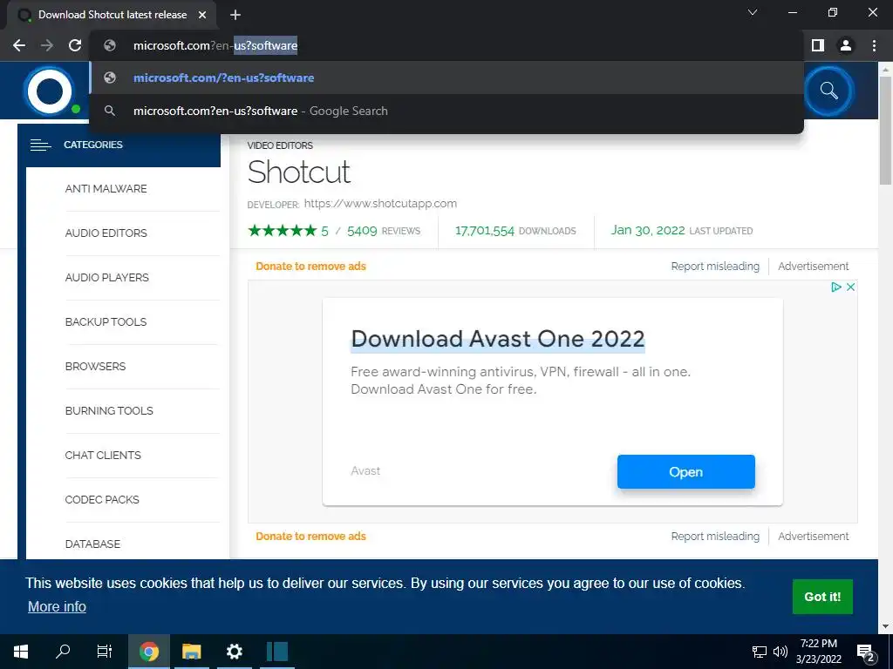Open the Browsers category
Image resolution: width=893 pixels, height=669 pixels.
pyautogui.click(x=96, y=367)
